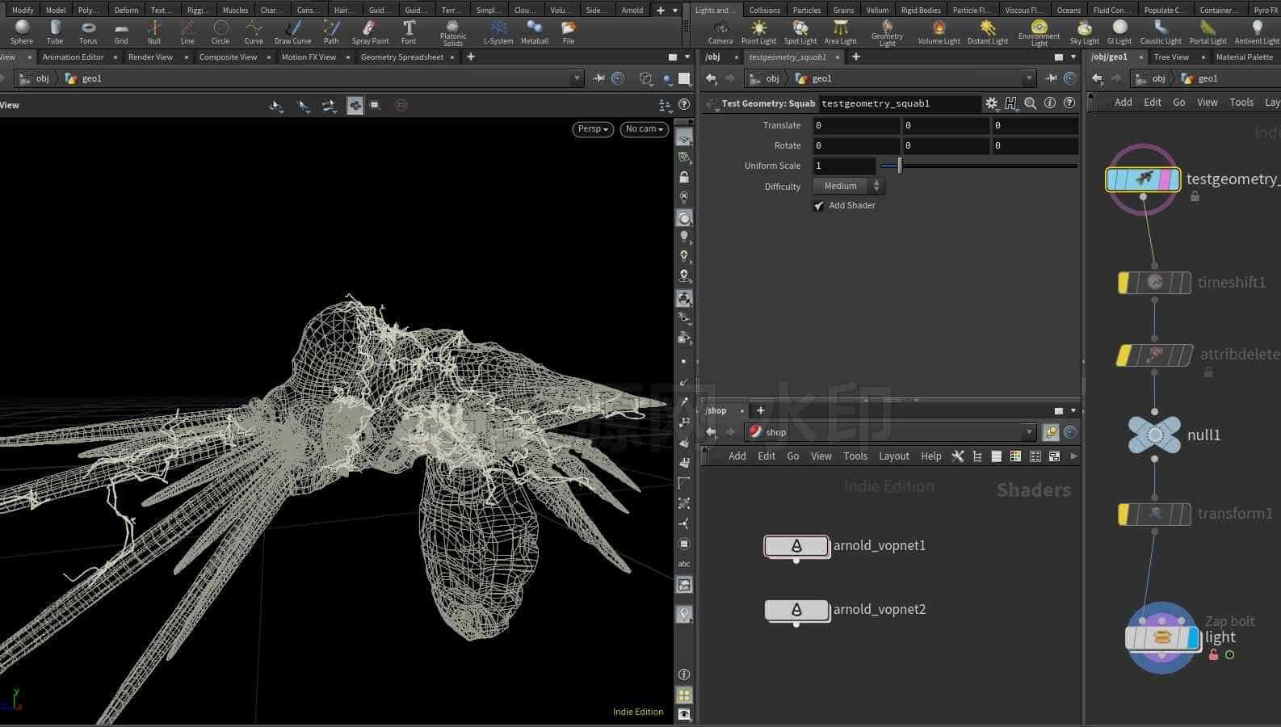The image size is (1281, 727).
Task: Open the Layout menu in shop network
Action: point(893,456)
